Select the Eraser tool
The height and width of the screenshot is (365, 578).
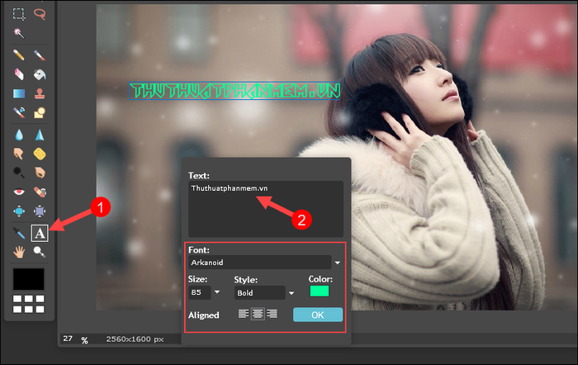coord(19,74)
